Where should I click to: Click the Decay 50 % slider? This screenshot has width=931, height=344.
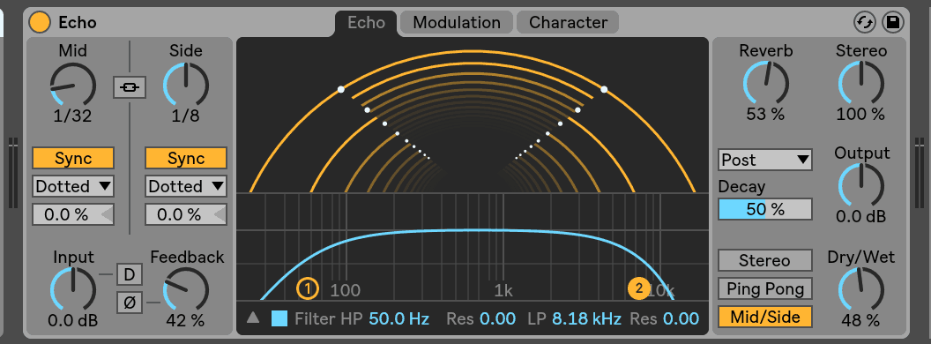click(764, 209)
